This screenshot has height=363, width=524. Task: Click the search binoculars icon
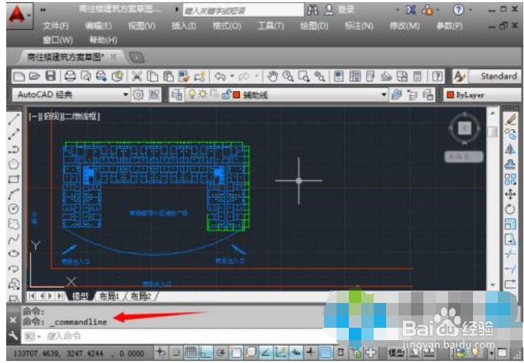pos(313,10)
